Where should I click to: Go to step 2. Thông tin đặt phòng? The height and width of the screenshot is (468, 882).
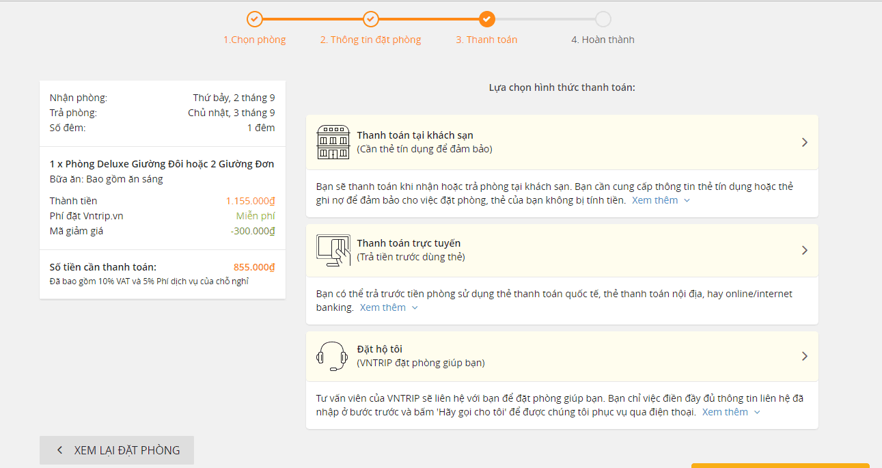371,40
